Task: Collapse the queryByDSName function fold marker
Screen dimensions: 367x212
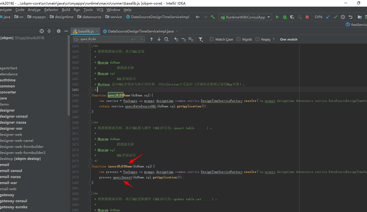Action: pyautogui.click(x=90, y=95)
